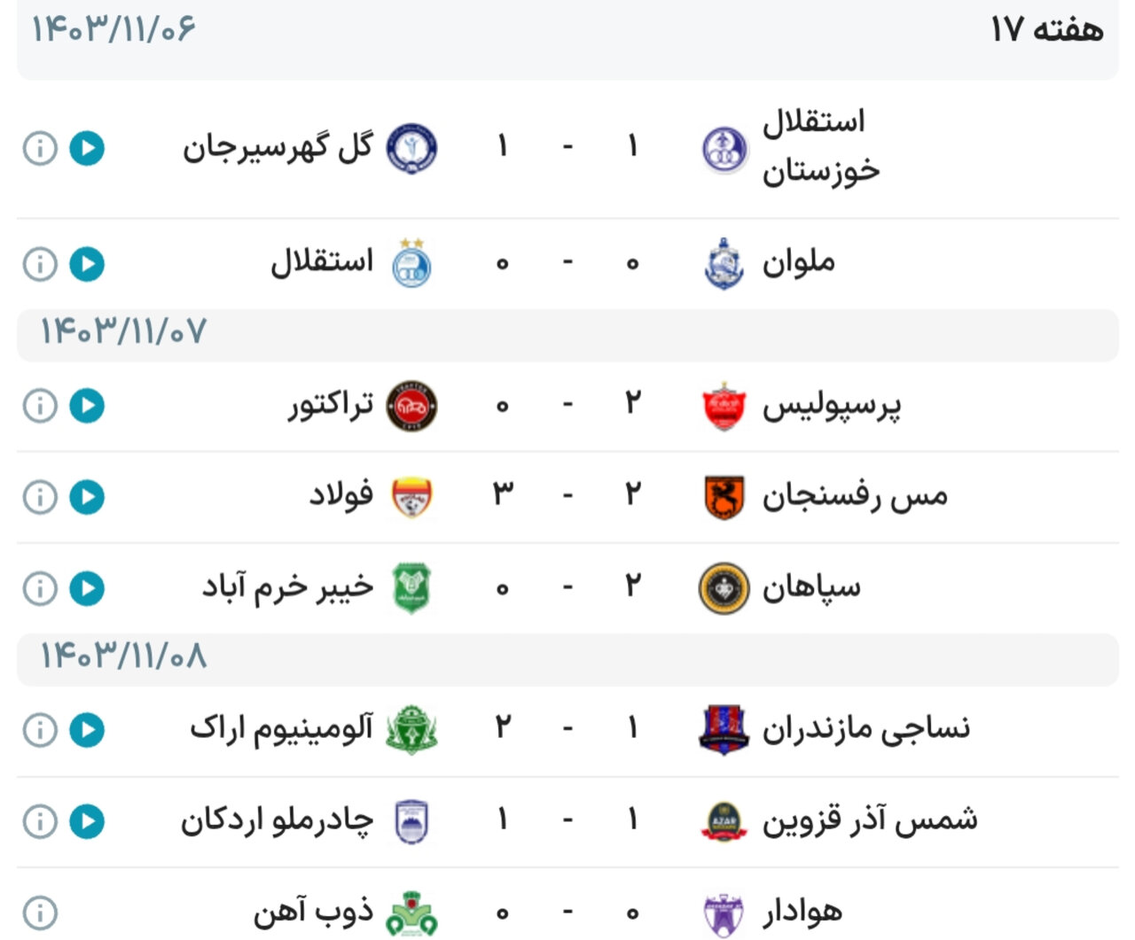Viewport: 1135px width, 940px height.
Task: Click the Esteghlal logo with two stars
Action: click(411, 263)
